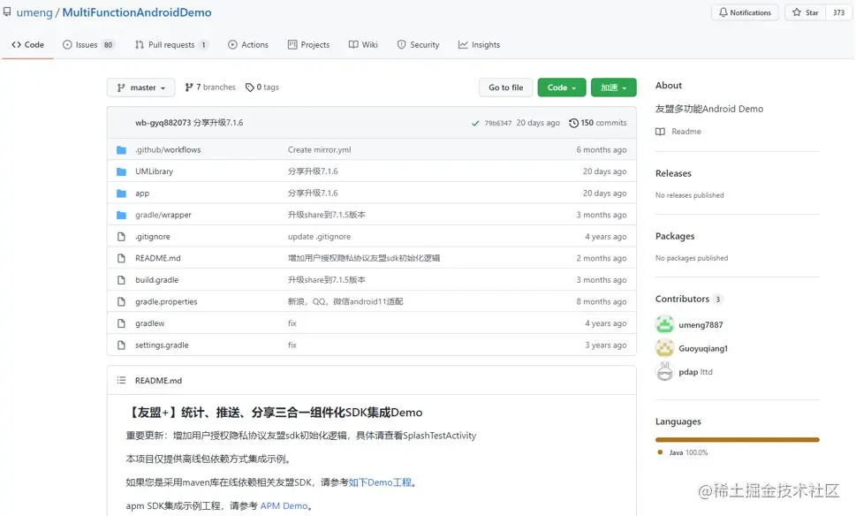Click the tag icon next to 0 tags
Viewport: 856px width, 516px height.
[x=249, y=87]
